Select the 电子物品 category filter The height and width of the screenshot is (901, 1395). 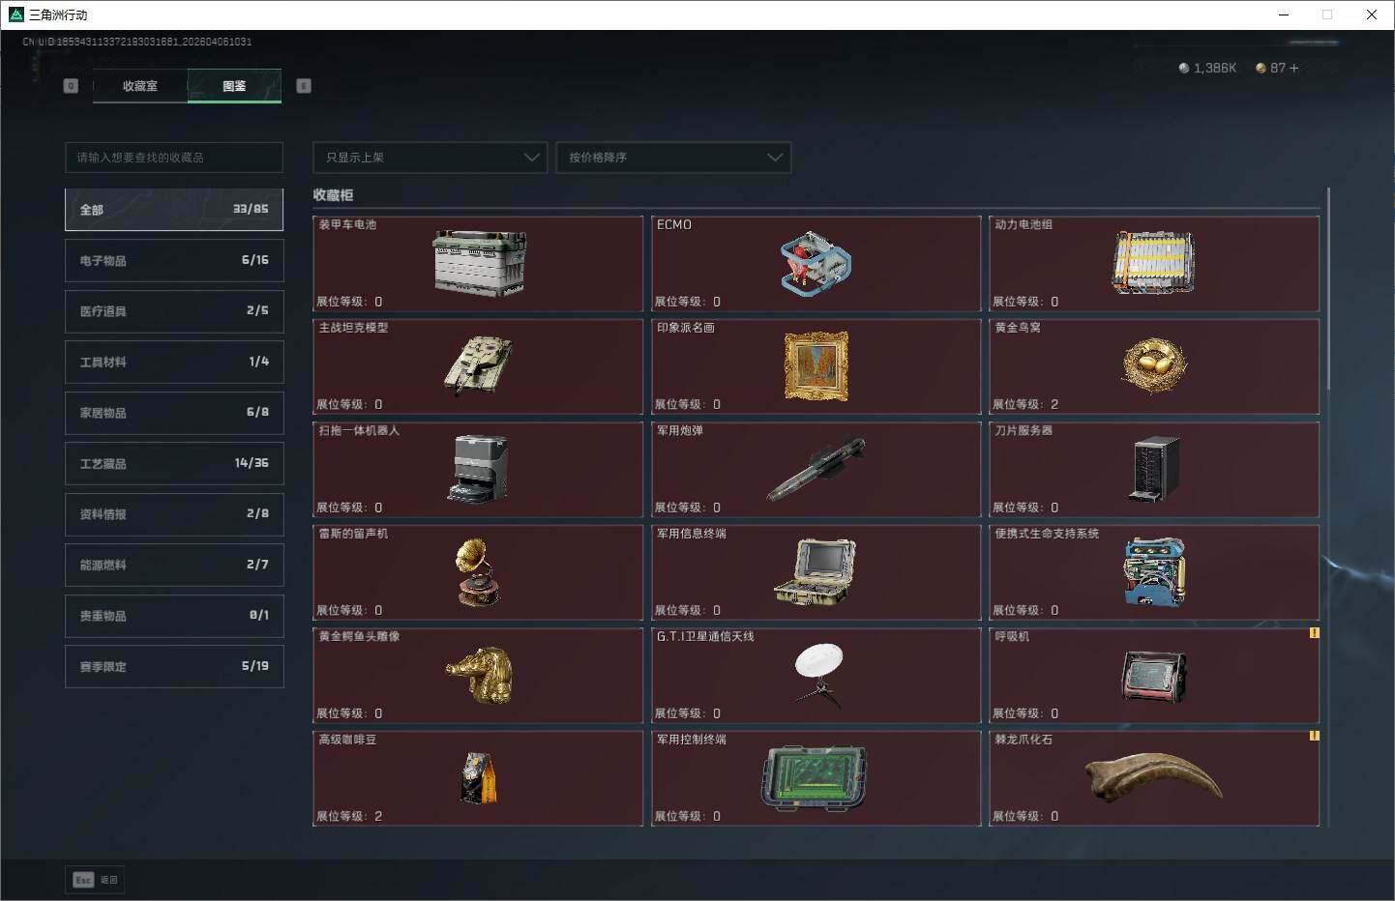point(174,260)
